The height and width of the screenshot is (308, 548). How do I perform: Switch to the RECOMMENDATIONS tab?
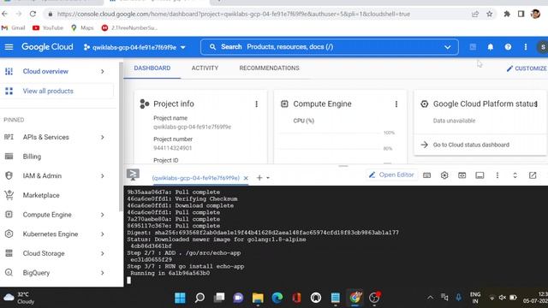269,68
